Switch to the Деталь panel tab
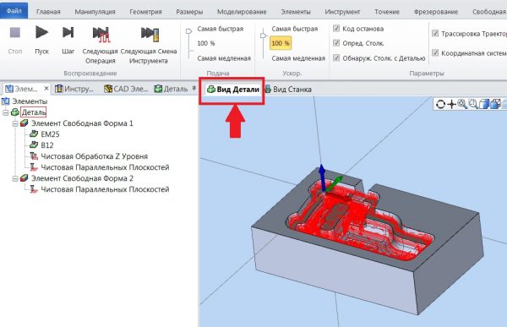 [171, 89]
